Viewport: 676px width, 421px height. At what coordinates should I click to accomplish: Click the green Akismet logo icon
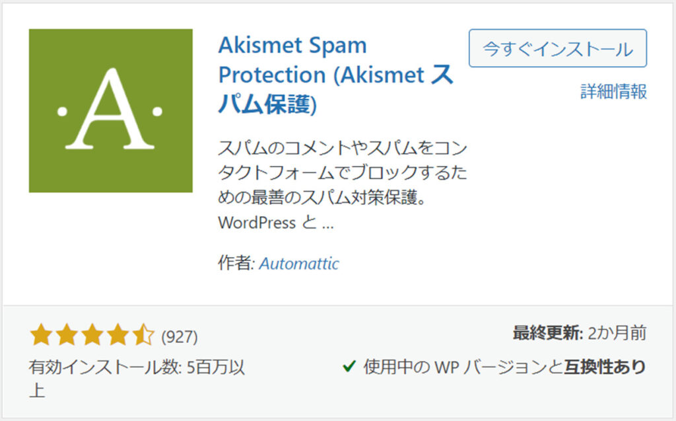point(110,110)
